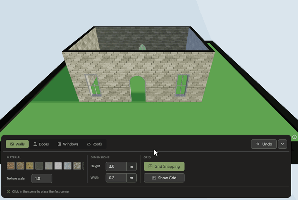298x200 pixels.
Task: Click the Width label
Action: (95, 177)
